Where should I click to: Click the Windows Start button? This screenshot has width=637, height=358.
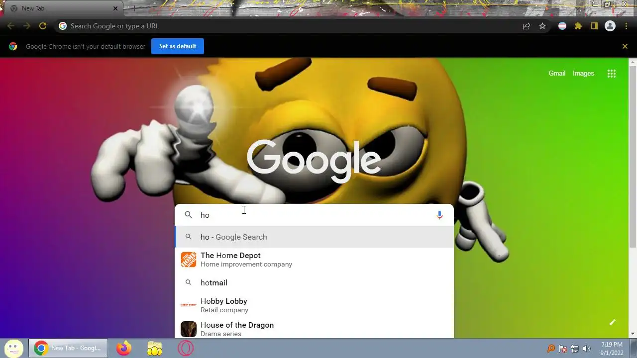tap(13, 348)
